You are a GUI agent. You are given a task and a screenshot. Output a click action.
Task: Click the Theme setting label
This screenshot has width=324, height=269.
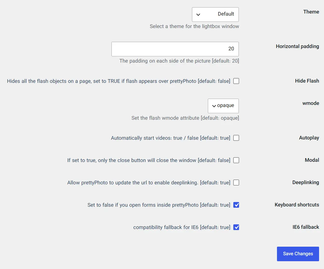click(311, 12)
